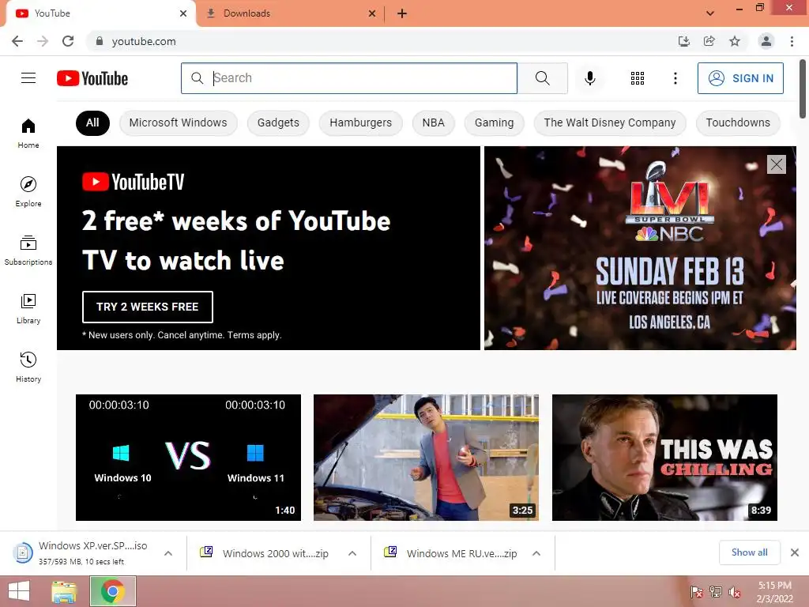Start voice search with microphone icon
Image resolution: width=809 pixels, height=607 pixels.
click(x=589, y=78)
